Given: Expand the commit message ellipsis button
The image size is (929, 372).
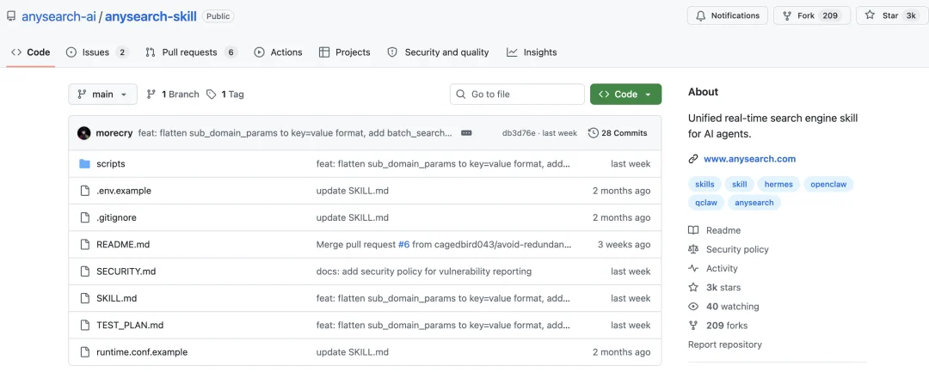Looking at the screenshot, I should [466, 133].
